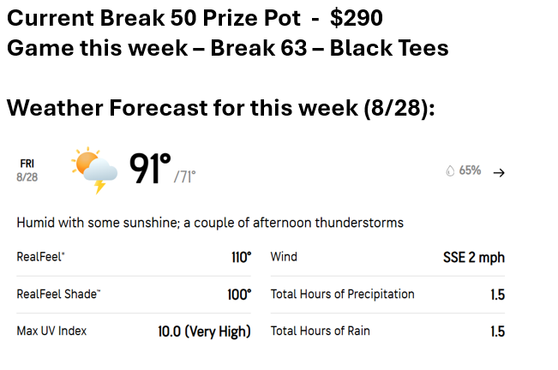Open forecast details with the right arrow

[499, 173]
